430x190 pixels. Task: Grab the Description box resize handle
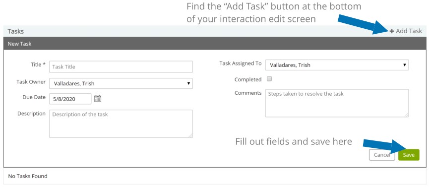(x=190, y=135)
